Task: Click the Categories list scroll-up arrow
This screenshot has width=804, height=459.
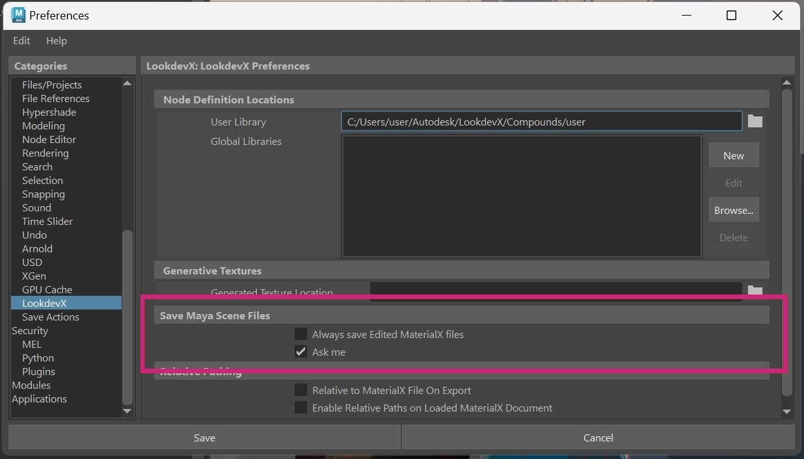Action: (x=127, y=83)
